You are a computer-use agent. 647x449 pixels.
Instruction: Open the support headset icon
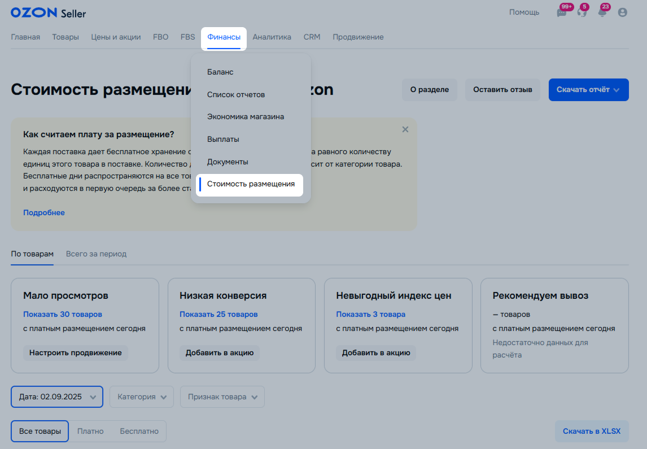tap(582, 12)
